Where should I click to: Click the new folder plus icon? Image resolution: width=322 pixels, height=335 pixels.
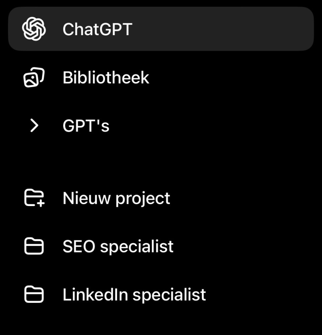coord(34,198)
